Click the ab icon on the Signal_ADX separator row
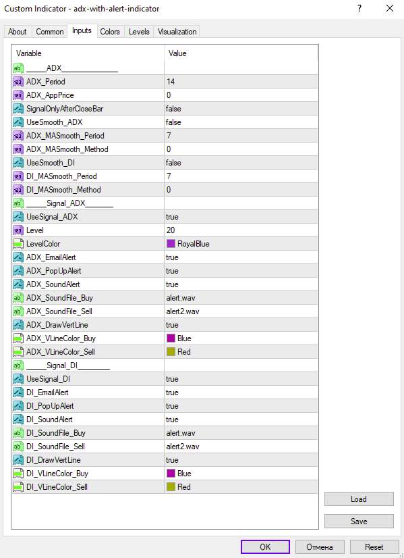Viewport: 404px width, 558px height. (x=18, y=203)
